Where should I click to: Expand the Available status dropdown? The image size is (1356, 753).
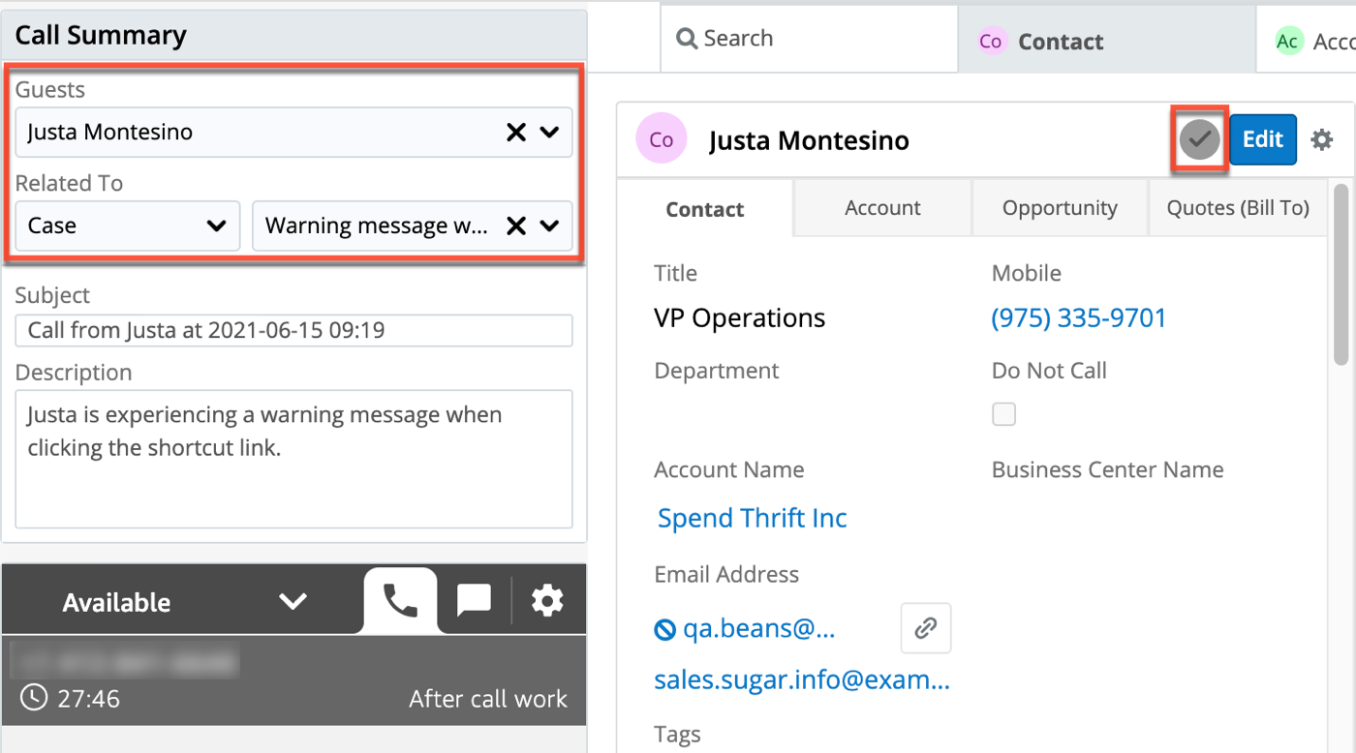tap(292, 601)
